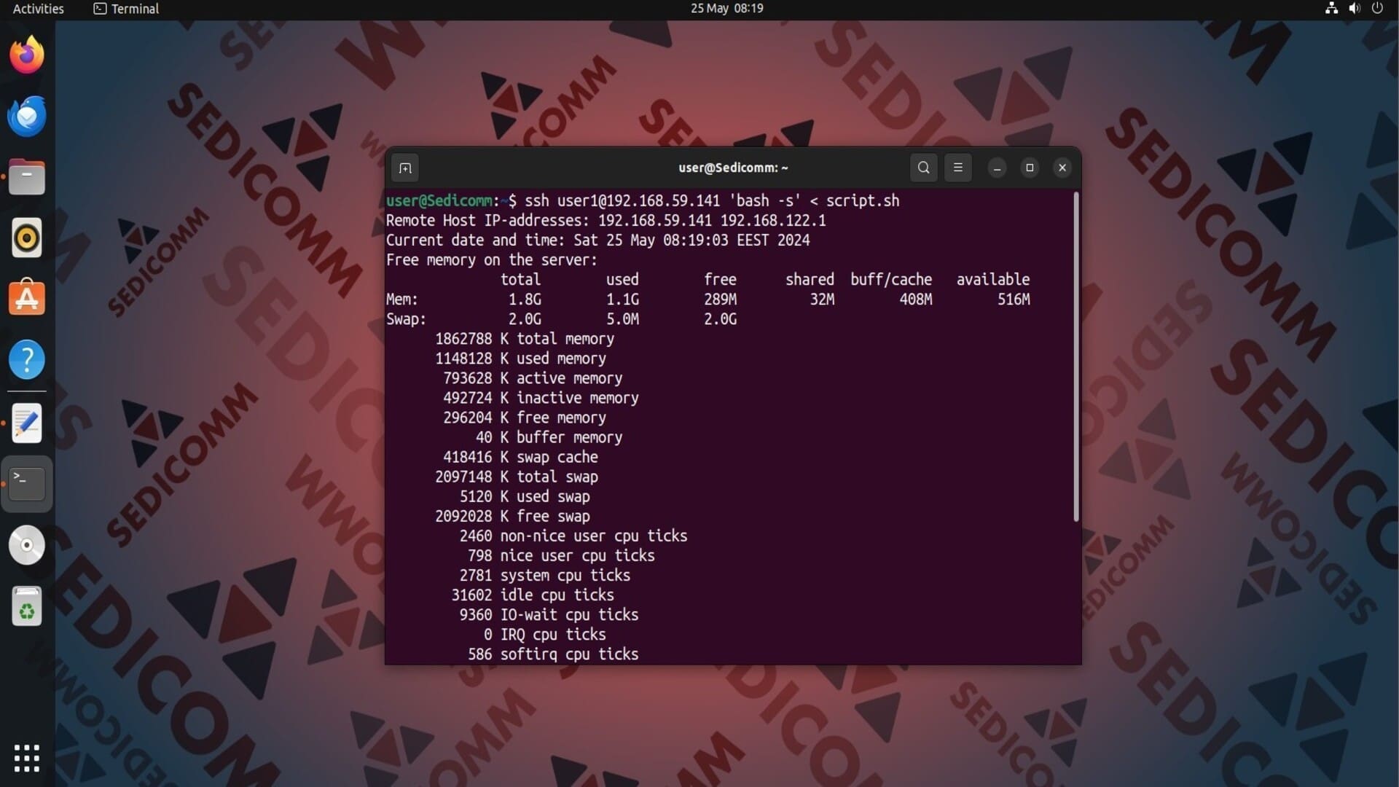Open the Terminal app menu in top bar
1399x787 pixels.
pyautogui.click(x=127, y=9)
